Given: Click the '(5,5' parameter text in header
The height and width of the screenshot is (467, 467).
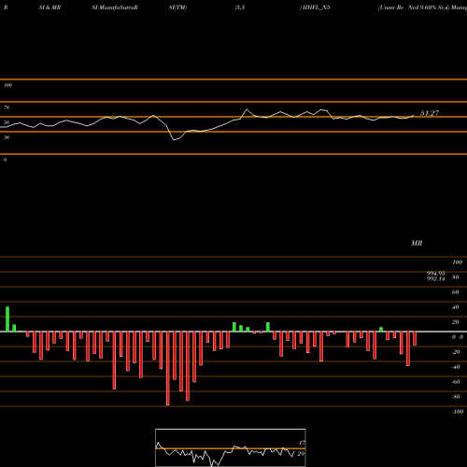Looking at the screenshot, I should tap(240, 7).
